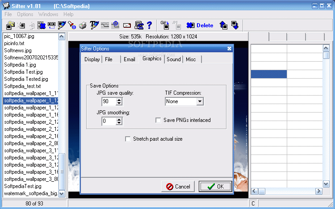The height and width of the screenshot is (209, 335).
Task: Select SoftpediaTest.jpg in file list
Action: (23, 186)
